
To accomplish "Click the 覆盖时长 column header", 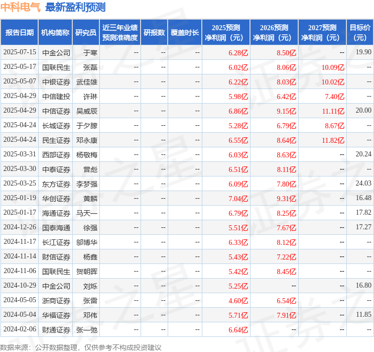I will pyautogui.click(x=185, y=33).
